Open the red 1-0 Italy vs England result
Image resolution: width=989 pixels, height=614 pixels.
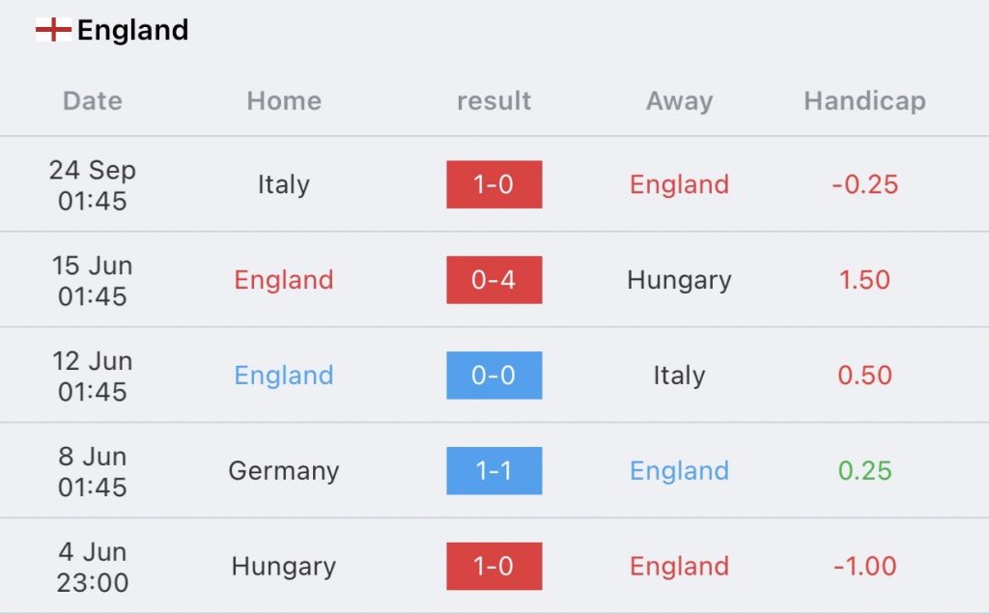494,184
